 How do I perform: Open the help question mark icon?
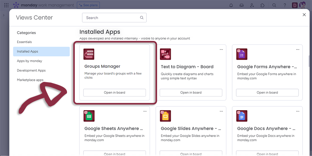[285, 5]
